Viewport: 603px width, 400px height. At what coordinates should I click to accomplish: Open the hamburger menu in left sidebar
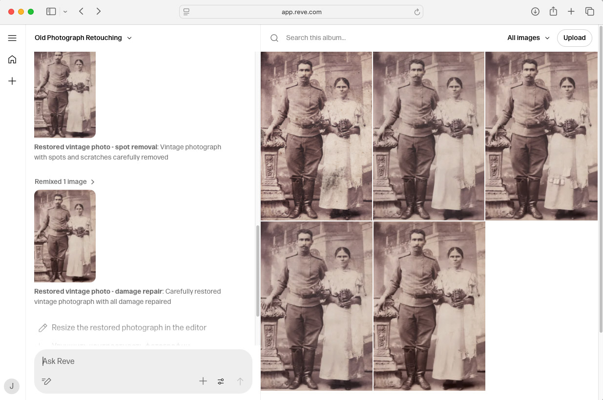12,38
